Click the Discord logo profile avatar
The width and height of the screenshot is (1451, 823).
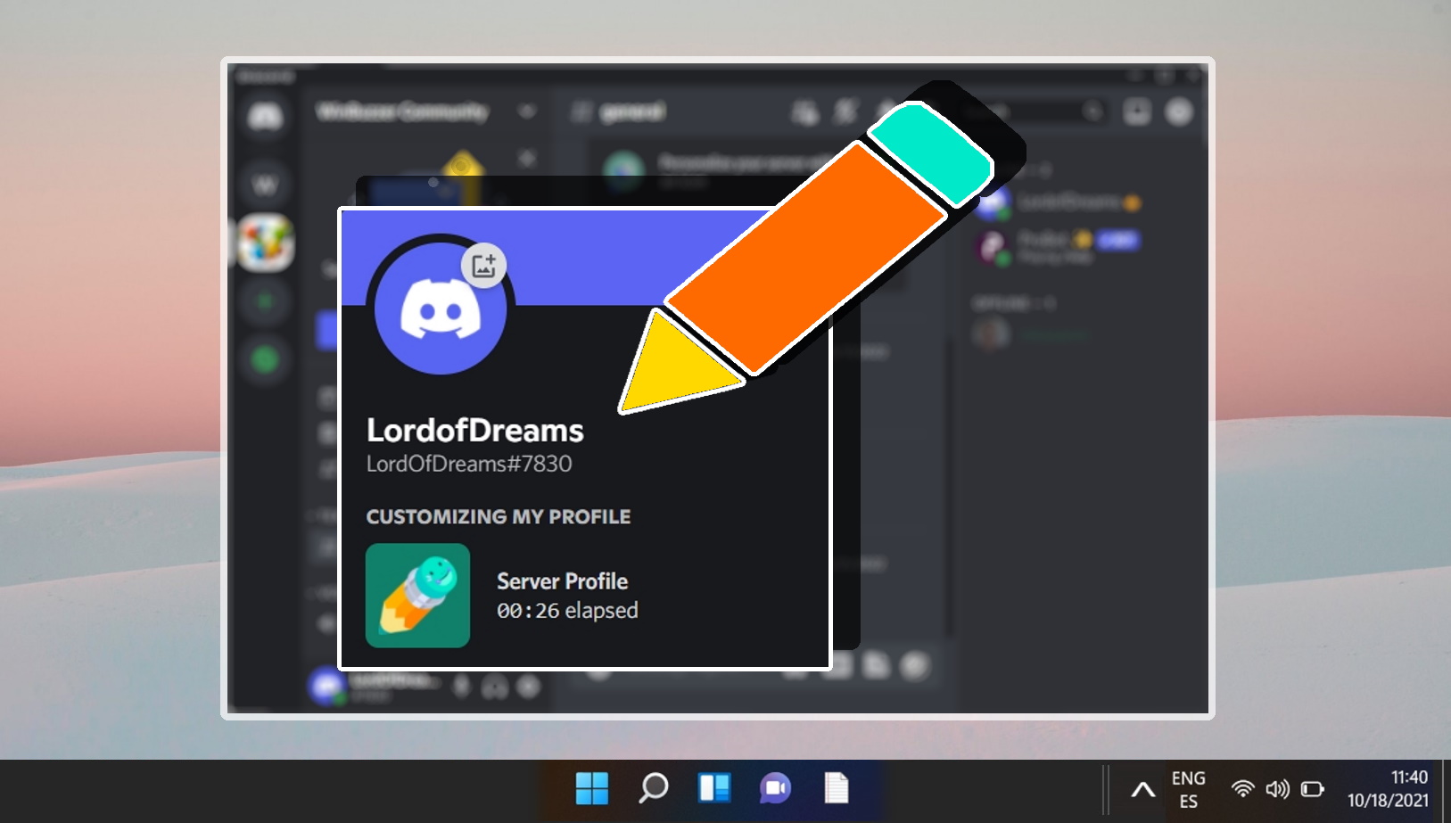tap(441, 309)
